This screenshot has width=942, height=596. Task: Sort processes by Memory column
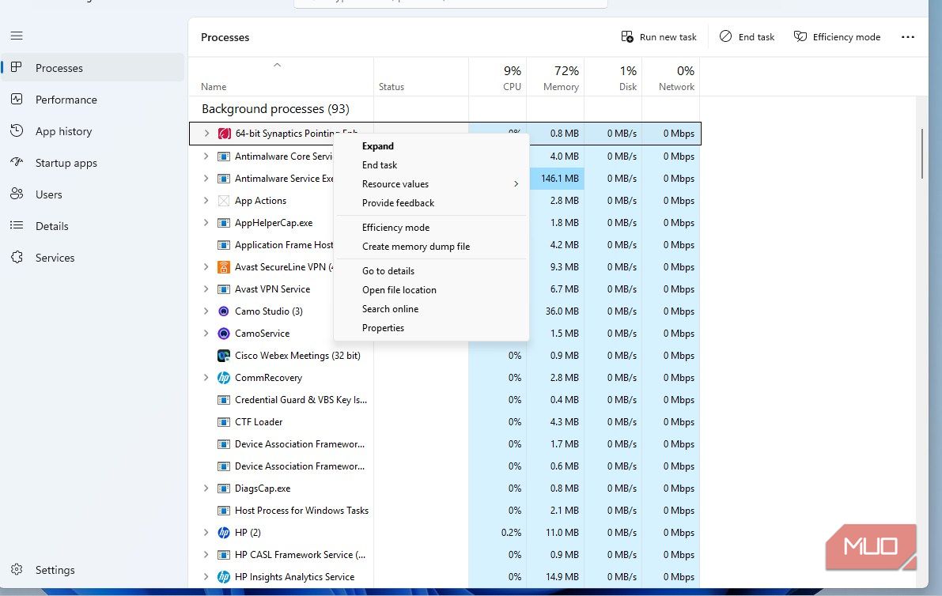pos(556,77)
